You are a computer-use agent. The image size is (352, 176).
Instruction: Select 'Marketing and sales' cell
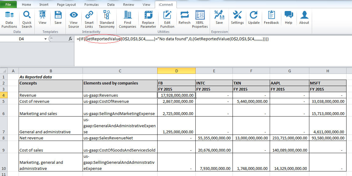51,110
